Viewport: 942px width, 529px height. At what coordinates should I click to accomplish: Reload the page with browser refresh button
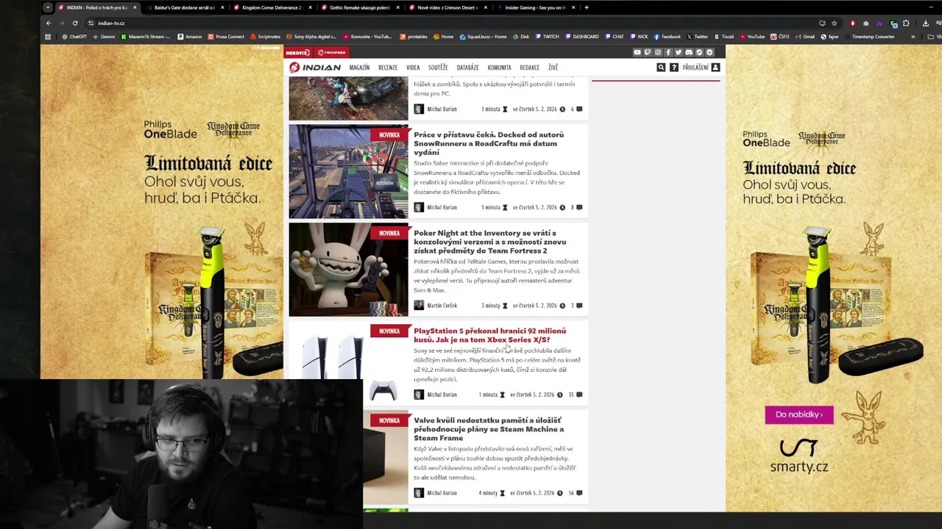(x=75, y=23)
